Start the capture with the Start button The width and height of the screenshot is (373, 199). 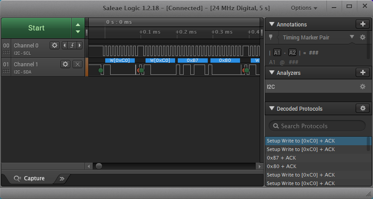(36, 28)
